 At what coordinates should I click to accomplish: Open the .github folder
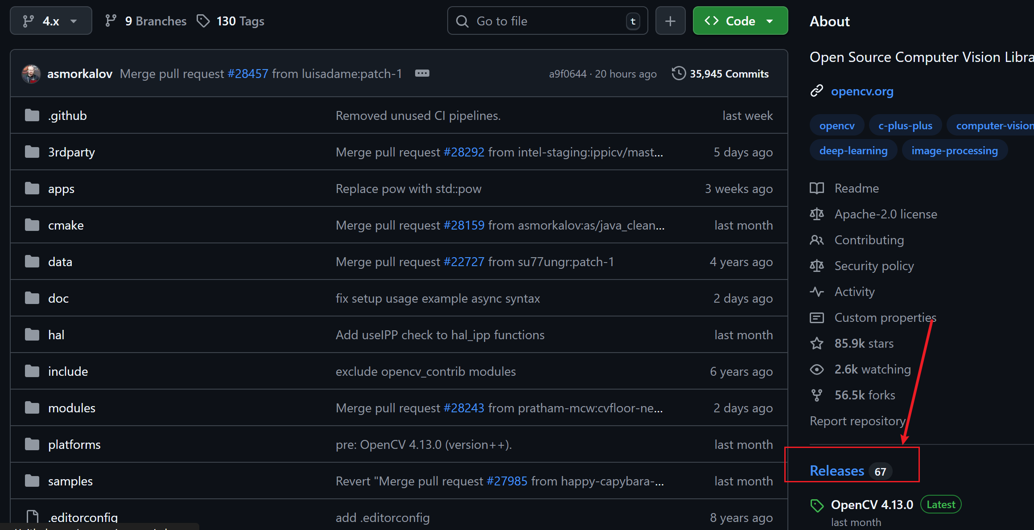pyautogui.click(x=67, y=115)
